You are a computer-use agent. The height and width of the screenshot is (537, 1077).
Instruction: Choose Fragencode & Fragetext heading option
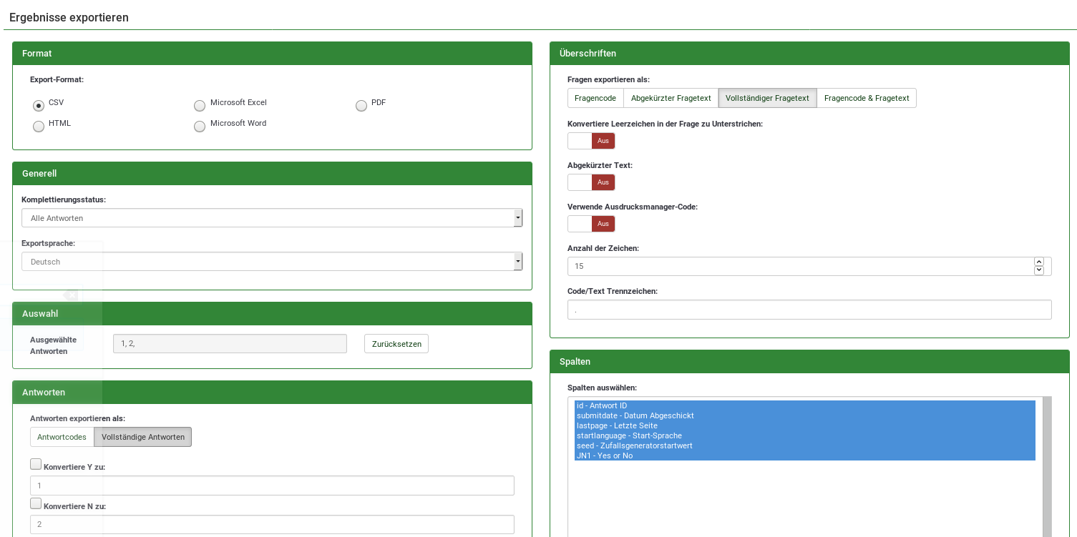pyautogui.click(x=867, y=98)
